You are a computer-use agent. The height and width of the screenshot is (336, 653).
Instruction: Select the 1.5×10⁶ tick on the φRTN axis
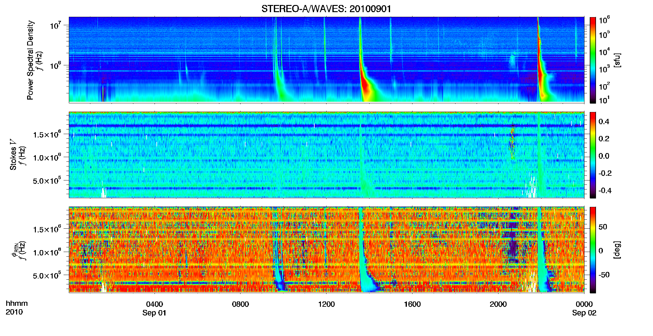pyautogui.click(x=47, y=229)
